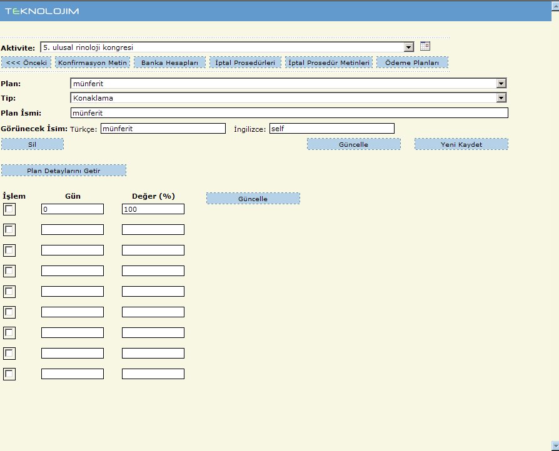Click the Plan İsmi text field
Image resolution: width=559 pixels, height=451 pixels.
tap(290, 113)
